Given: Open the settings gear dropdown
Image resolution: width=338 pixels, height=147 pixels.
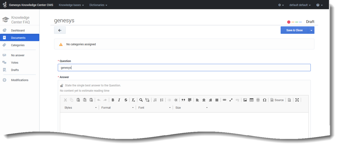Looking at the screenshot, I should (281, 5).
